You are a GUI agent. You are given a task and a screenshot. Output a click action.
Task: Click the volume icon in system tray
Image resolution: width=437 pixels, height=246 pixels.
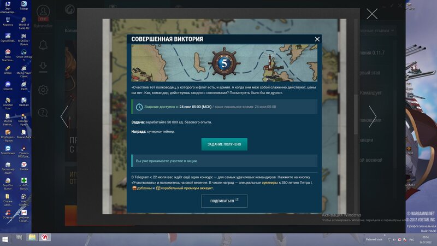click(x=394, y=239)
